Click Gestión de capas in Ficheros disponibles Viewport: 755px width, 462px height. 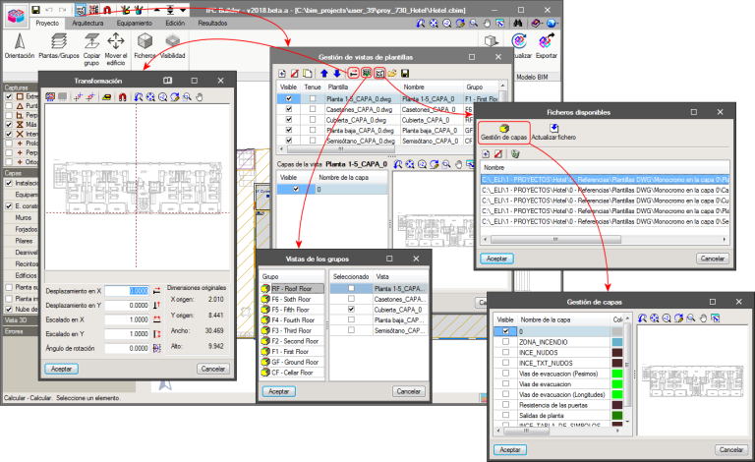503,133
